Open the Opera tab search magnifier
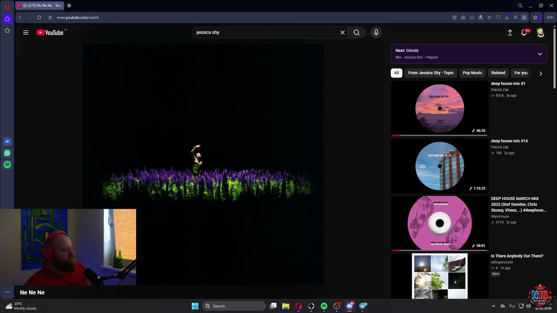This screenshot has width=557, height=313. point(520,6)
